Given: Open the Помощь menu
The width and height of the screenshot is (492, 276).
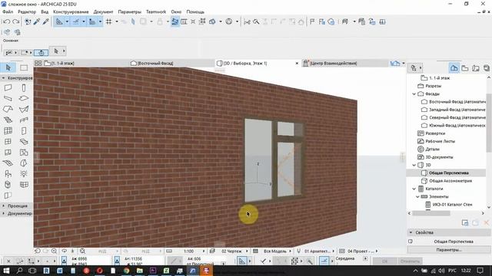Looking at the screenshot, I should point(195,11).
